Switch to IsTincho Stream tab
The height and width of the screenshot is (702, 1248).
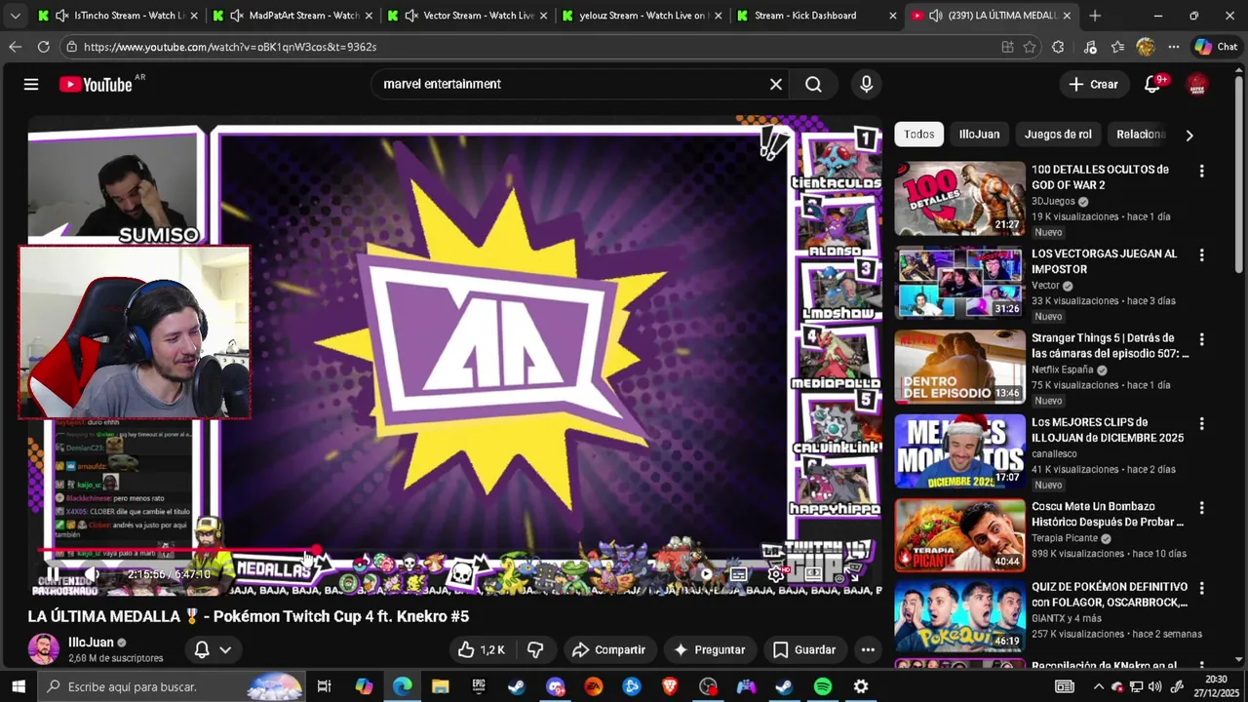(x=117, y=16)
